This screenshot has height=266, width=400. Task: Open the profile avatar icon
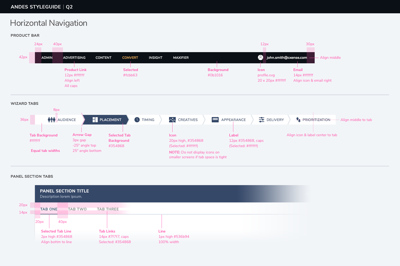click(x=260, y=57)
